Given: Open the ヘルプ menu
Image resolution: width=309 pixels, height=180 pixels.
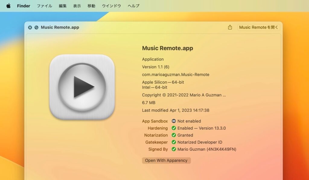Looking at the screenshot, I should coord(133,5).
